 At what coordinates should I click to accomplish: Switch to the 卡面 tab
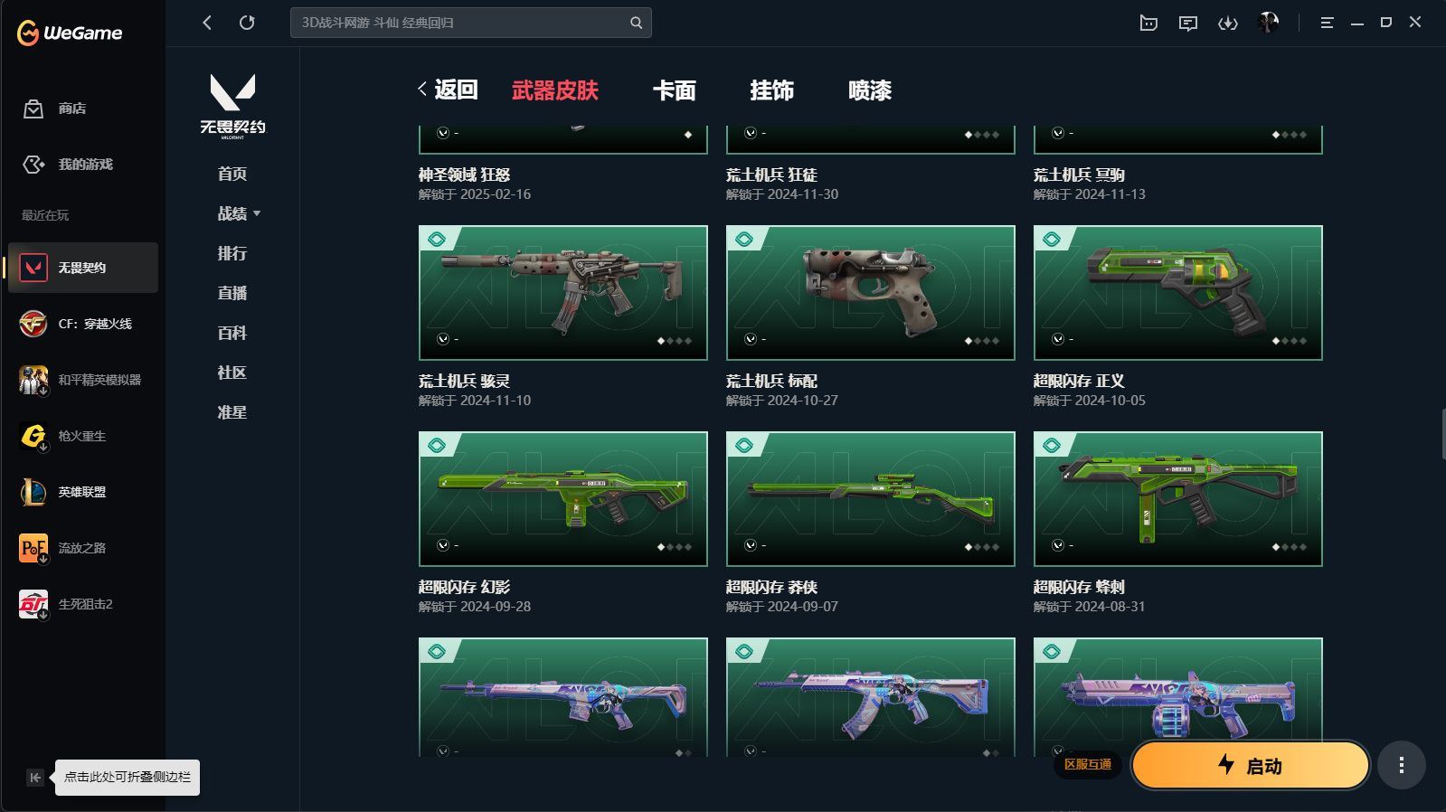click(675, 90)
